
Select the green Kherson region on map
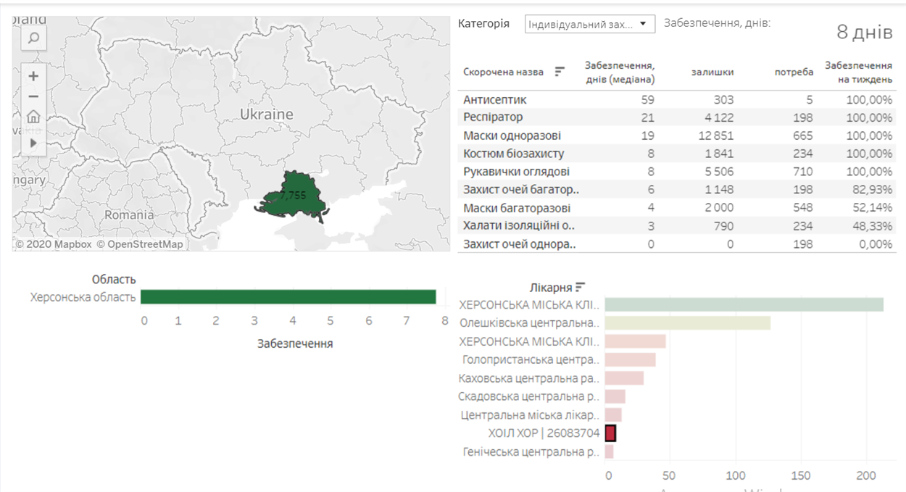(x=292, y=196)
